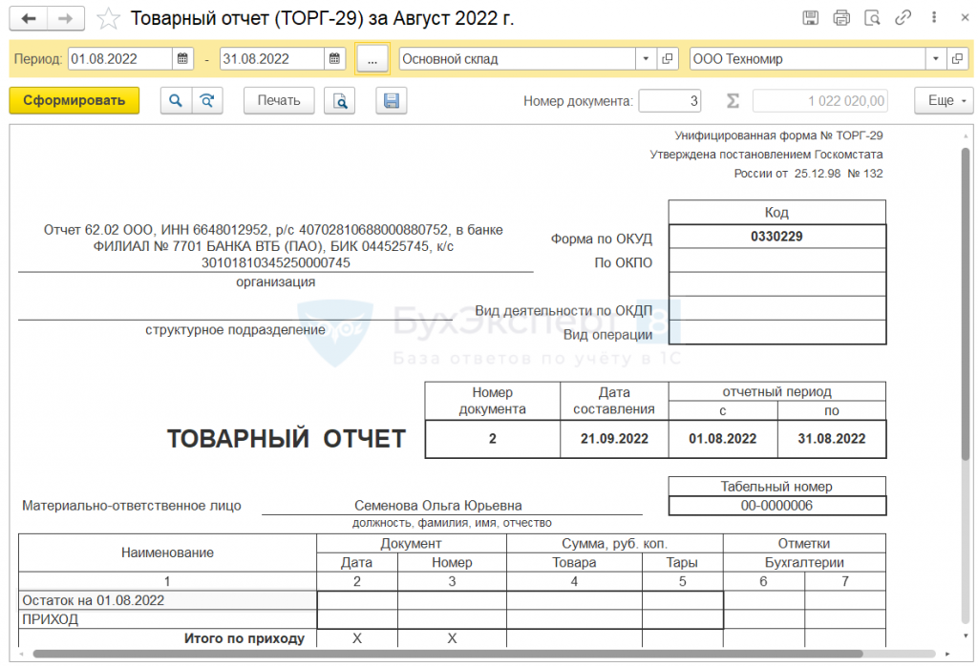
Task: Click the find next icon in toolbar
Action: pos(207,100)
